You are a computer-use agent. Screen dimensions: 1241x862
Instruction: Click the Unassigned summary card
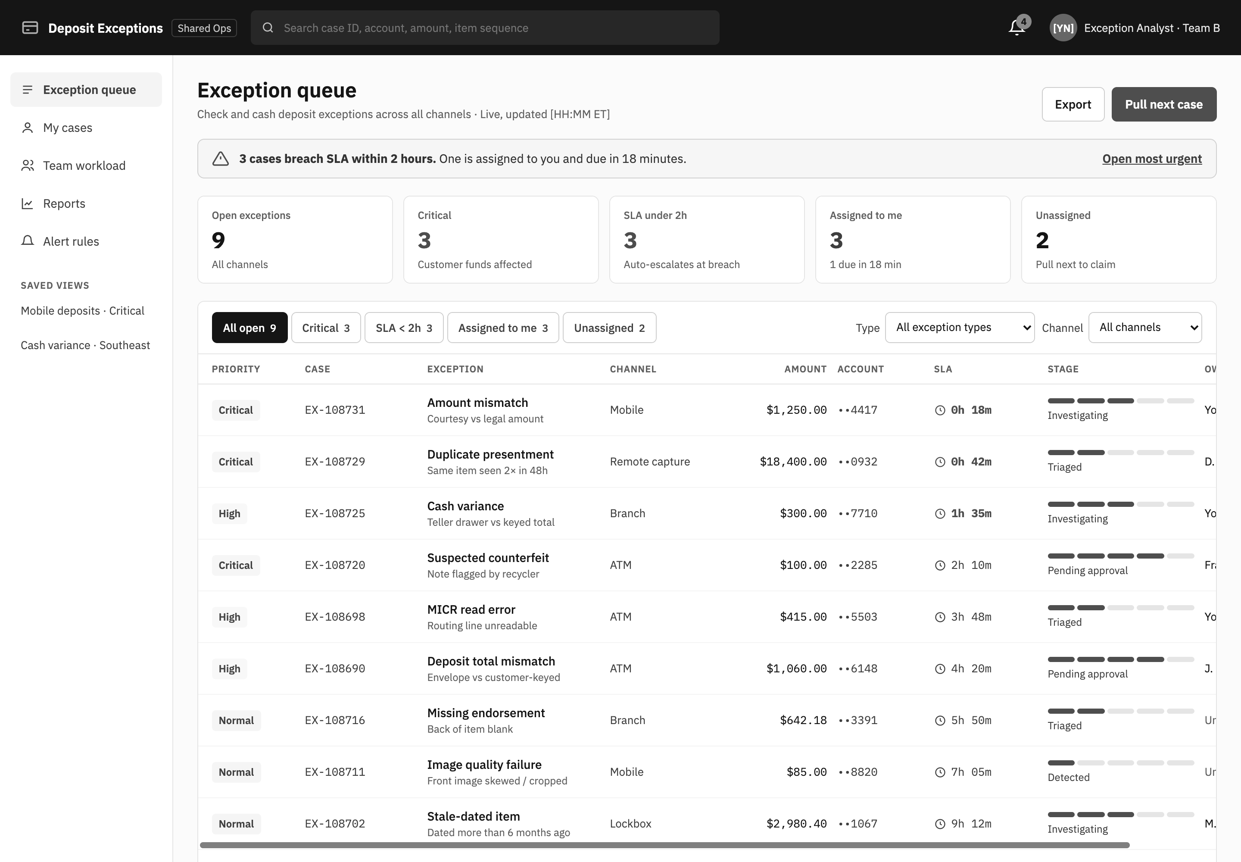(1119, 239)
